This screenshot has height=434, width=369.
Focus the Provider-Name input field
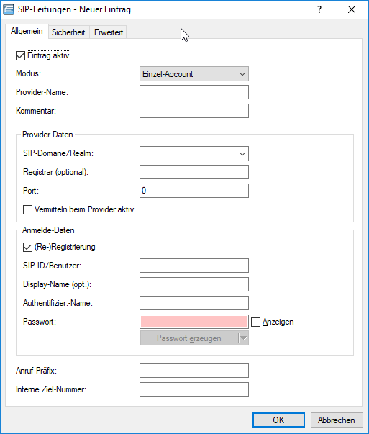click(194, 92)
